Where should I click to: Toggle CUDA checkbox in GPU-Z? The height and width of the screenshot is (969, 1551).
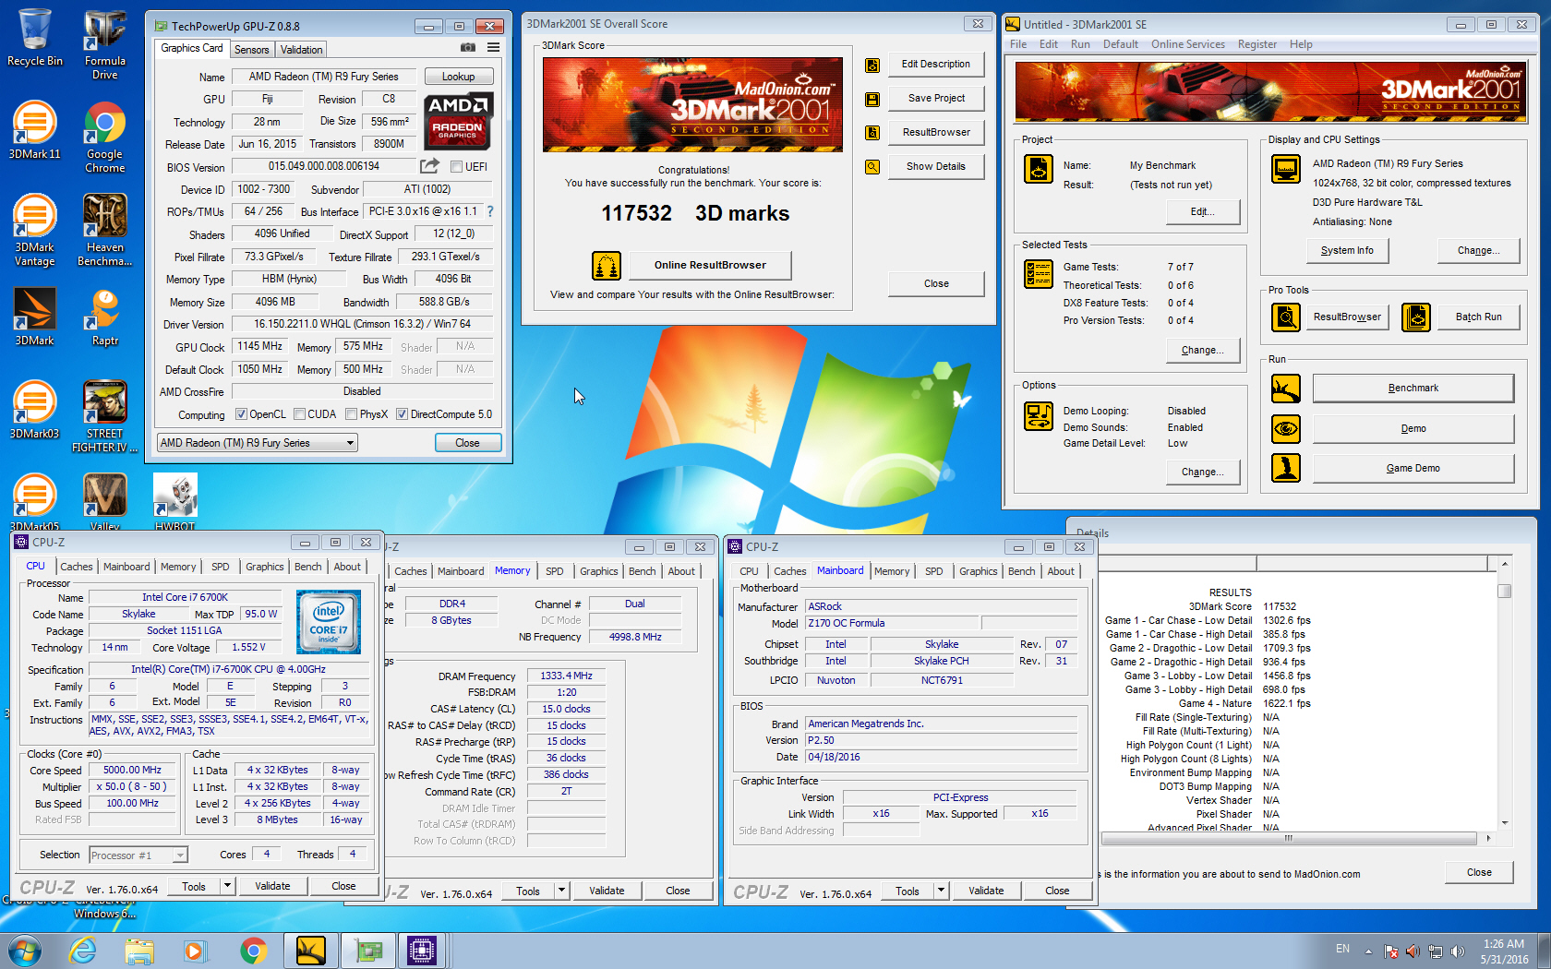tap(299, 414)
